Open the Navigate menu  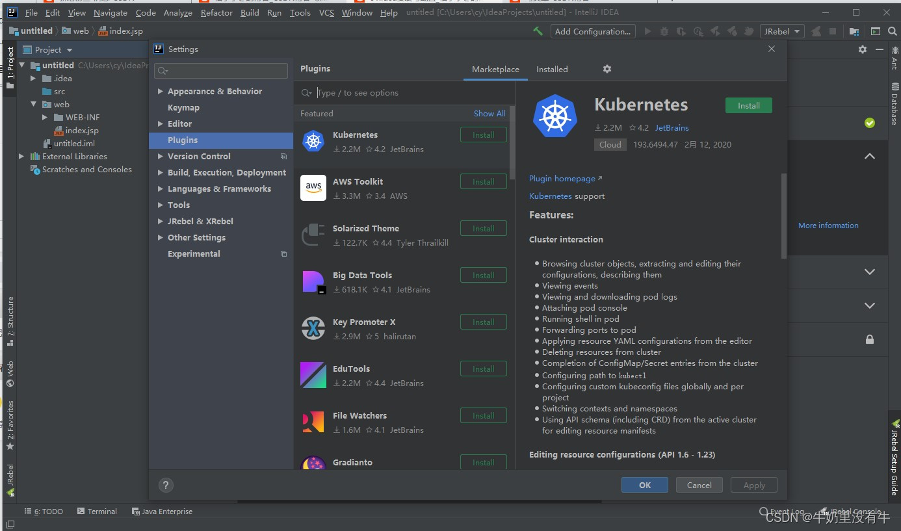[111, 12]
